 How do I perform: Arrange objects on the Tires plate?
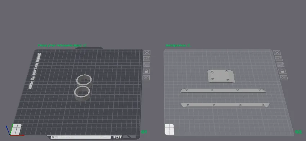[x=147, y=65]
